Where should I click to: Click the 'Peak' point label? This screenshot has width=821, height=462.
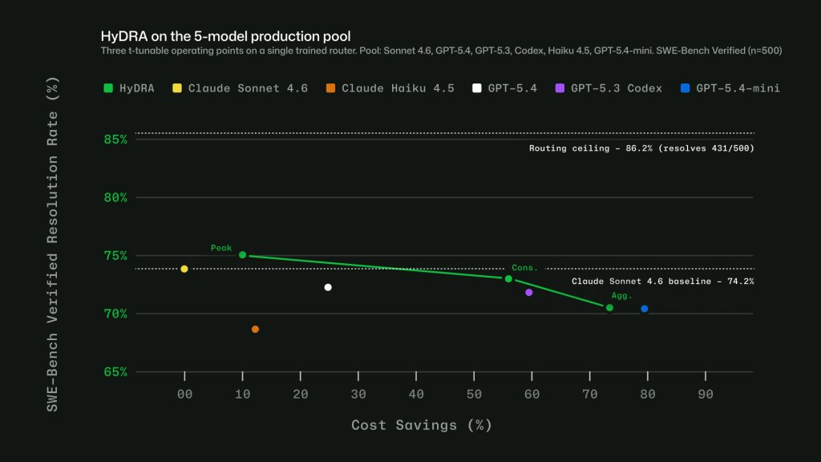pyautogui.click(x=221, y=248)
